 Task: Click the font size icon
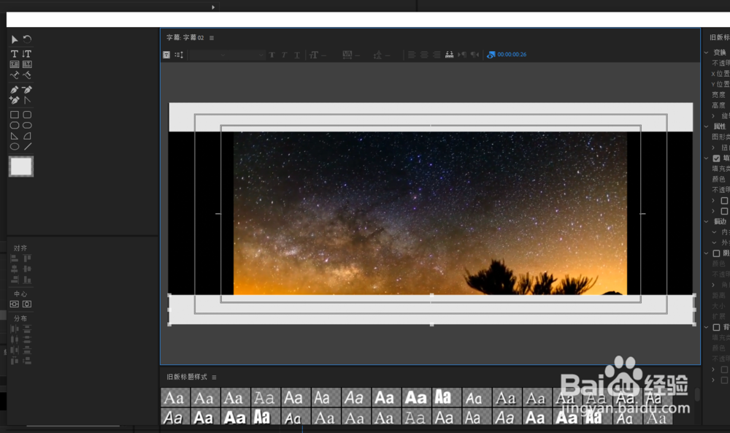pos(314,55)
